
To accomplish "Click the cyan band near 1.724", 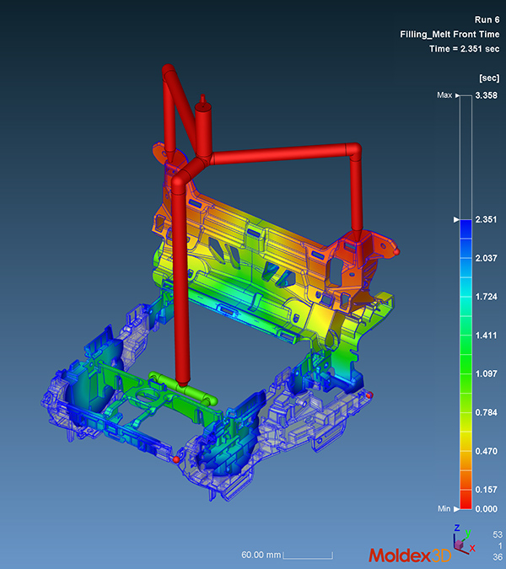I will [466, 297].
